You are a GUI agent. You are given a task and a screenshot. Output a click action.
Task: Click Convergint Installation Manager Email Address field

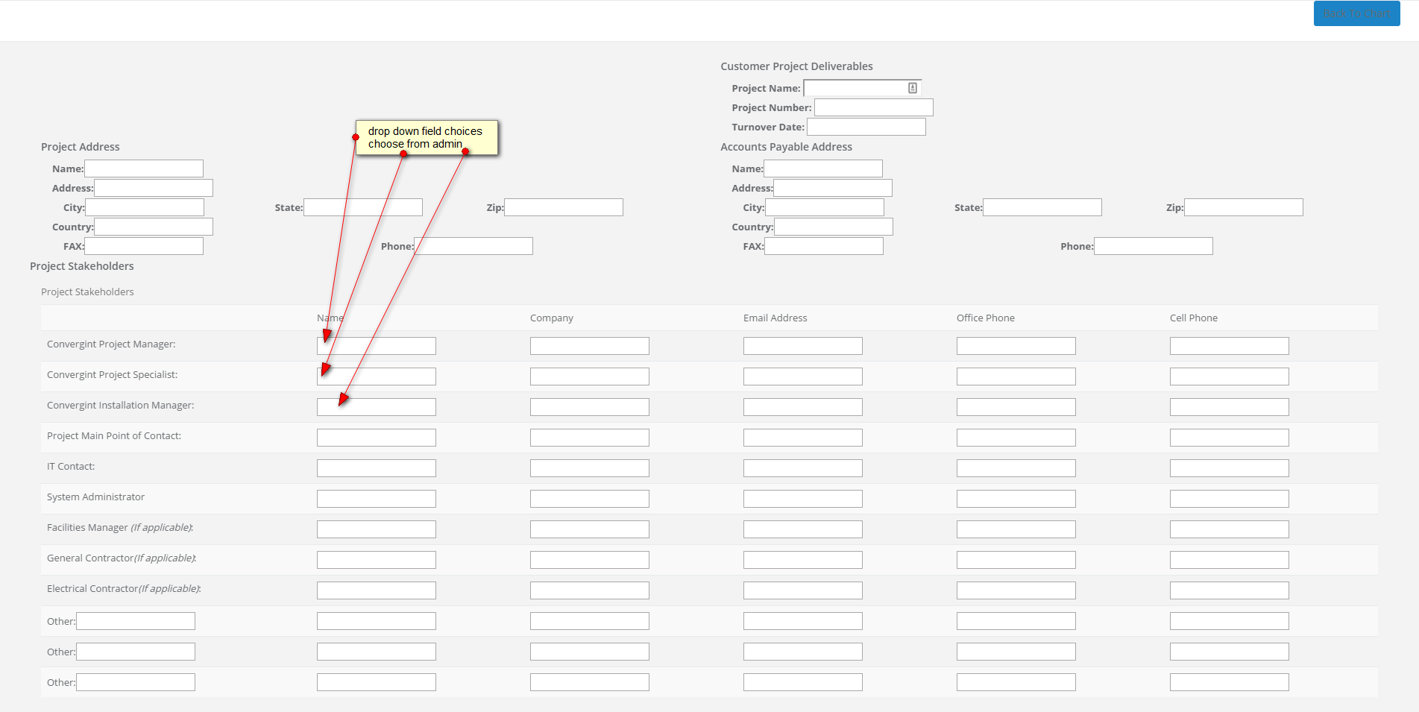(802, 407)
